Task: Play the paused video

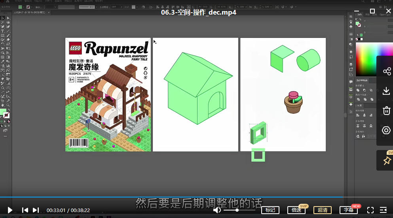Action: (10, 210)
